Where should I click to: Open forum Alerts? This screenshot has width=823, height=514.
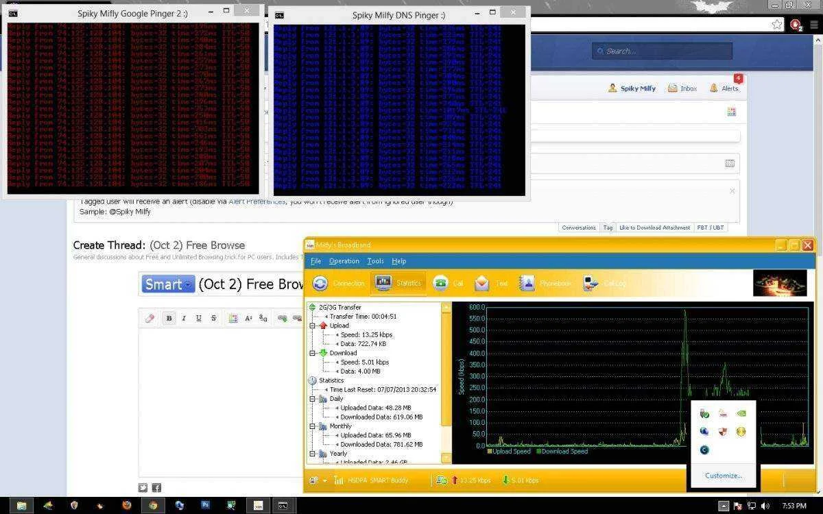(724, 88)
